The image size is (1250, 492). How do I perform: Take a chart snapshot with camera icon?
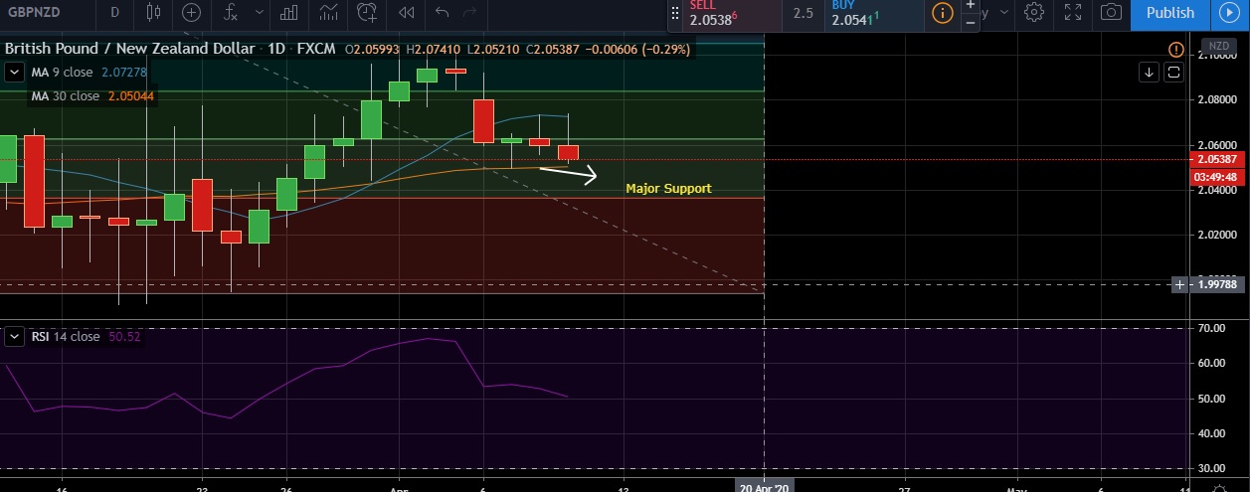(1112, 13)
